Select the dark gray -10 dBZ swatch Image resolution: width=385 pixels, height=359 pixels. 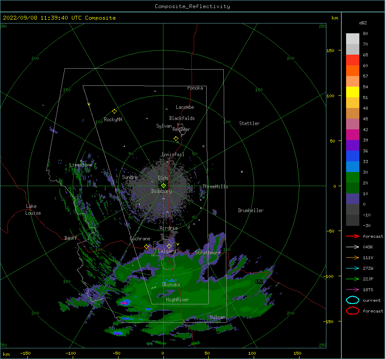point(352,220)
